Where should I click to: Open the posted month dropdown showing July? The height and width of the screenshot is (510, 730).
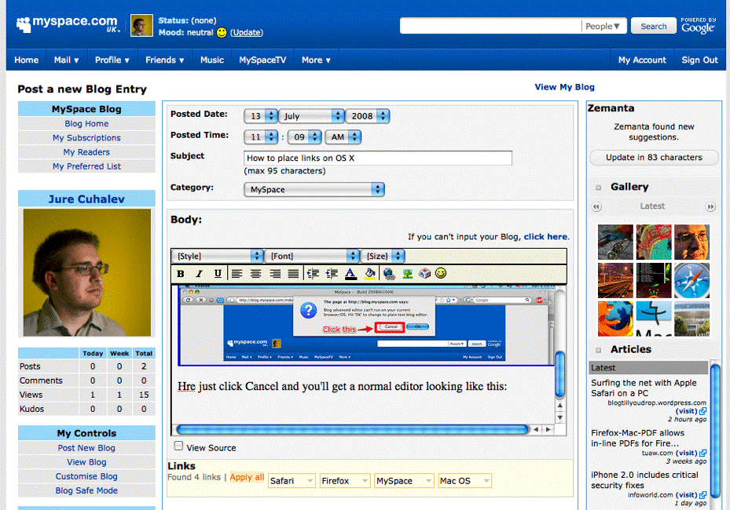[311, 116]
